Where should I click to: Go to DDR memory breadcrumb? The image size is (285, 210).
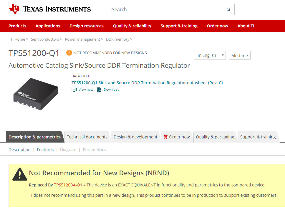pyautogui.click(x=117, y=39)
